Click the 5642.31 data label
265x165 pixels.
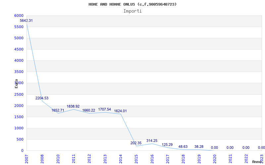coord(26,20)
